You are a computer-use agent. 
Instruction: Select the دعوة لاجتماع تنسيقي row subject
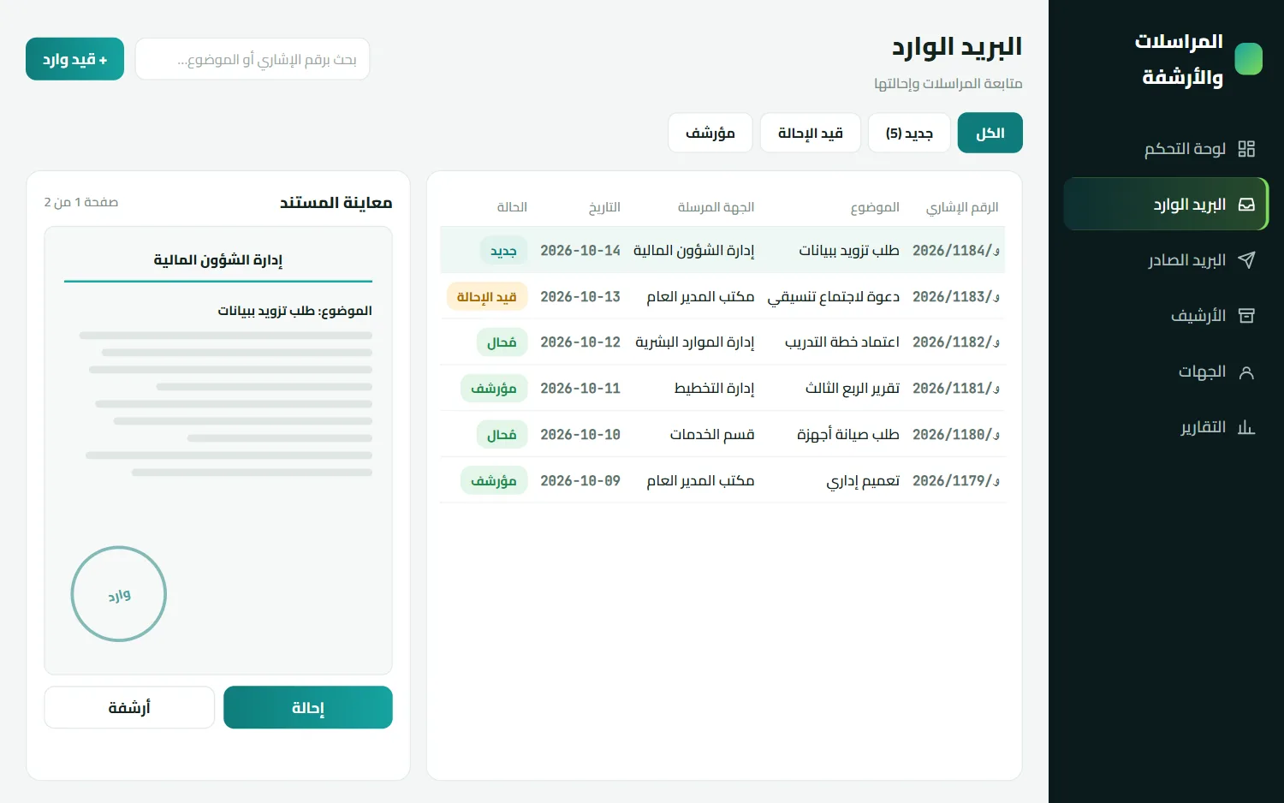[x=834, y=296]
